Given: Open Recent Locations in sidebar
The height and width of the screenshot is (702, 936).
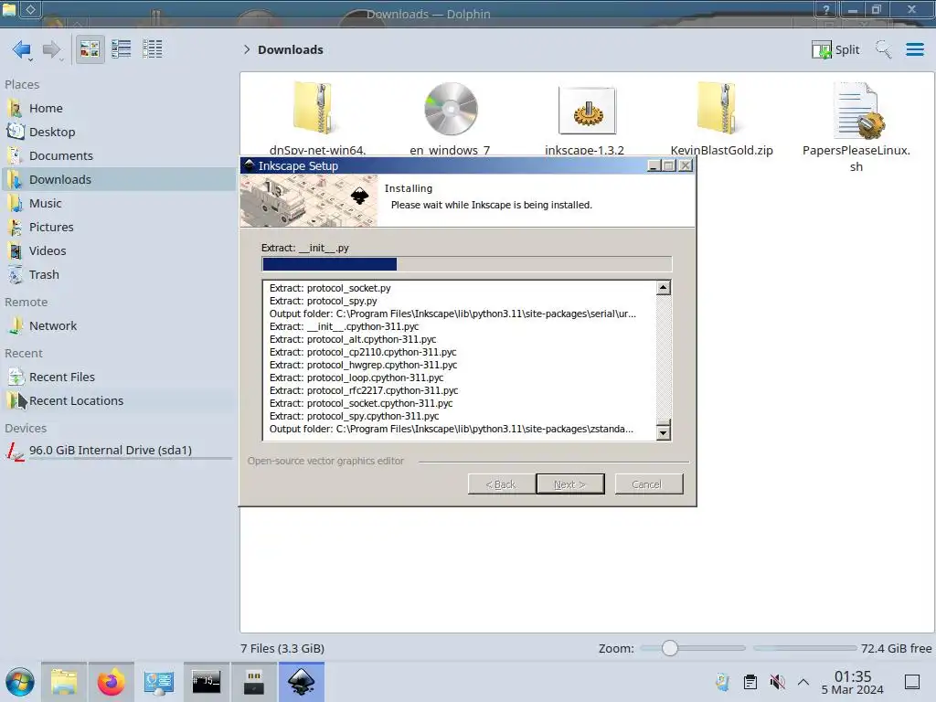Looking at the screenshot, I should point(118,401).
